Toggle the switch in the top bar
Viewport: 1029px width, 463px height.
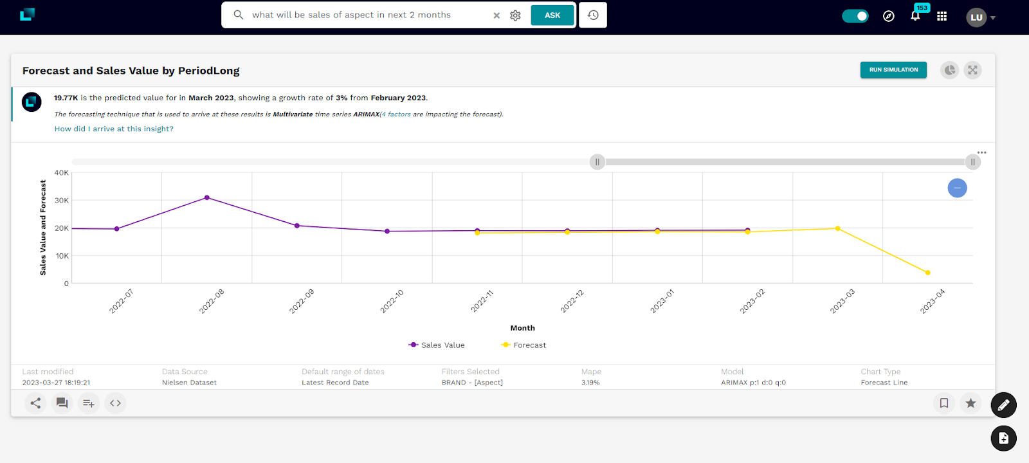pos(855,16)
